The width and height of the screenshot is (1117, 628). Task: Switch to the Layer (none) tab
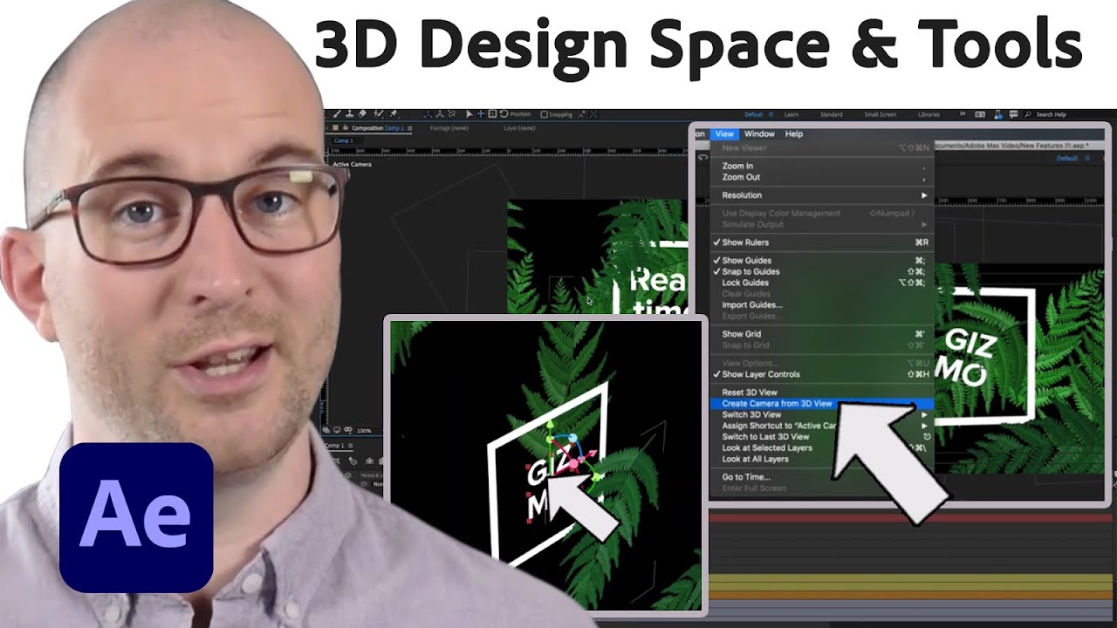[520, 128]
